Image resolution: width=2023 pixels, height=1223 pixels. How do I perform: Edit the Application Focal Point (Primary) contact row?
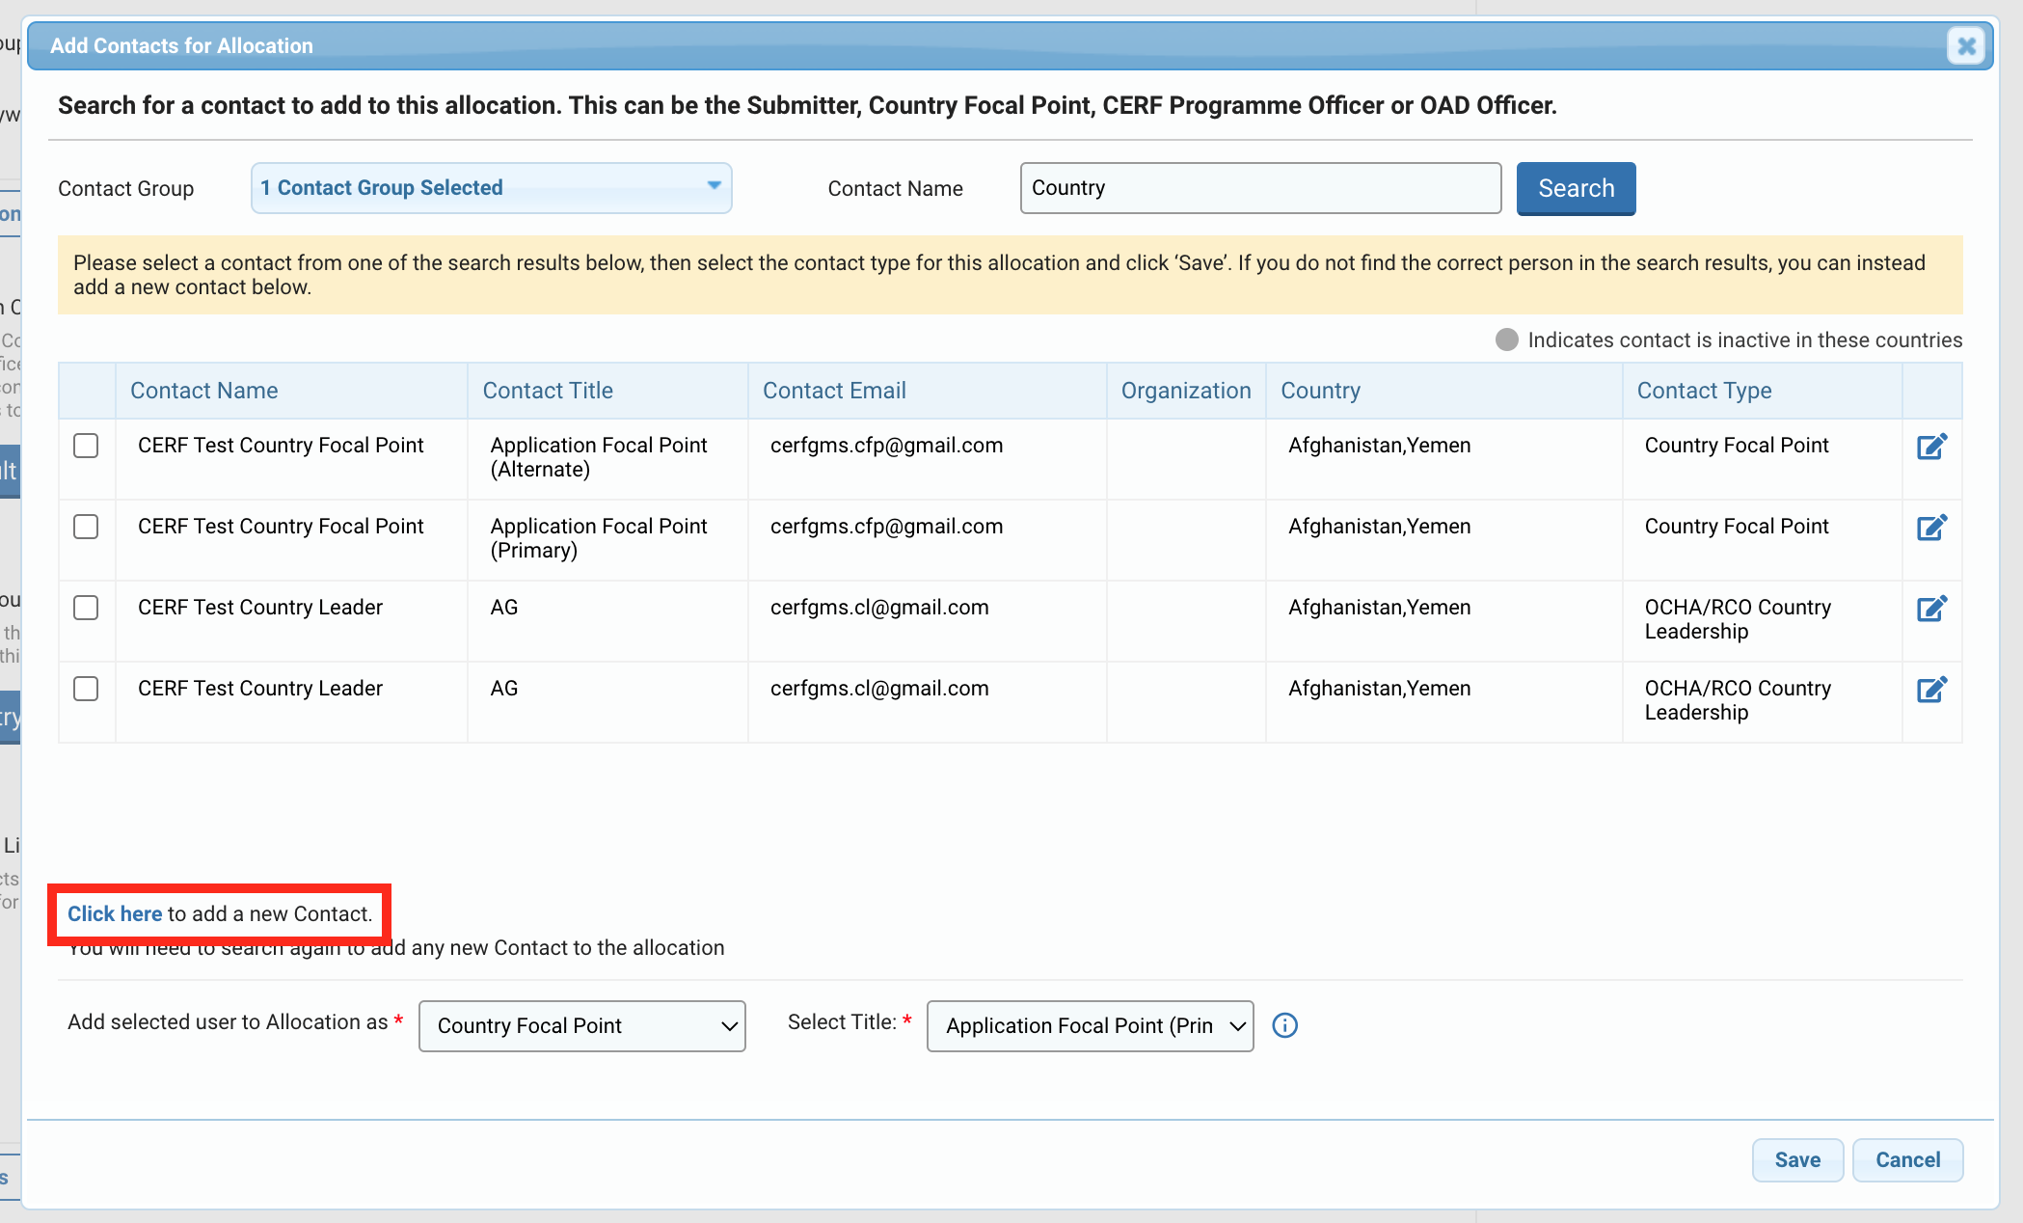tap(1931, 528)
